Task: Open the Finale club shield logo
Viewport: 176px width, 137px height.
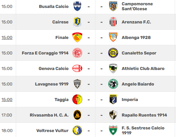Action: pos(77,37)
